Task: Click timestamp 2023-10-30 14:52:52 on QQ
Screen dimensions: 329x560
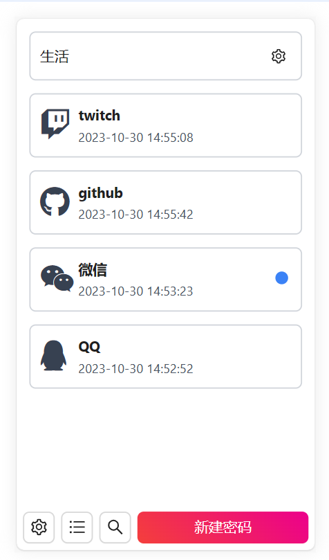Action: tap(135, 368)
